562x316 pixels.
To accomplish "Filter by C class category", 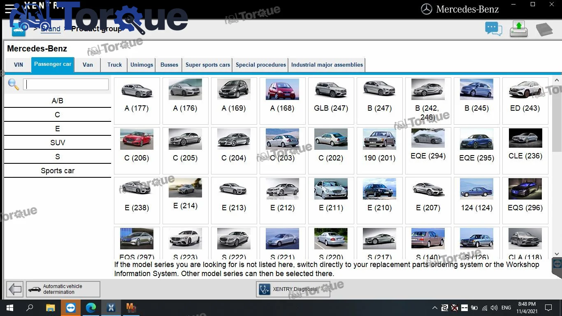I will (x=58, y=115).
